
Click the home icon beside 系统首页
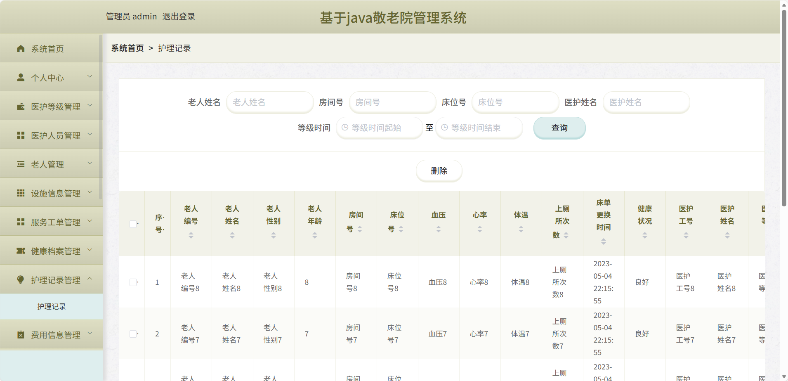(x=21, y=49)
